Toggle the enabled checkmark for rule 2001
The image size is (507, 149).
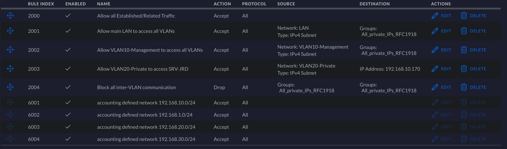68,31
